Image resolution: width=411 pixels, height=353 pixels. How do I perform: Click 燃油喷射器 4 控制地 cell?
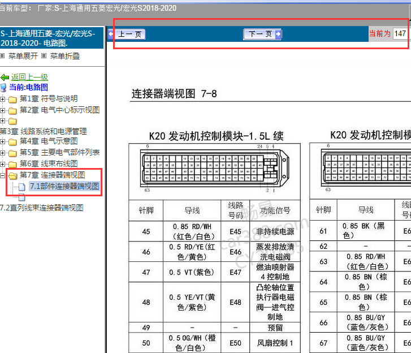click(275, 272)
